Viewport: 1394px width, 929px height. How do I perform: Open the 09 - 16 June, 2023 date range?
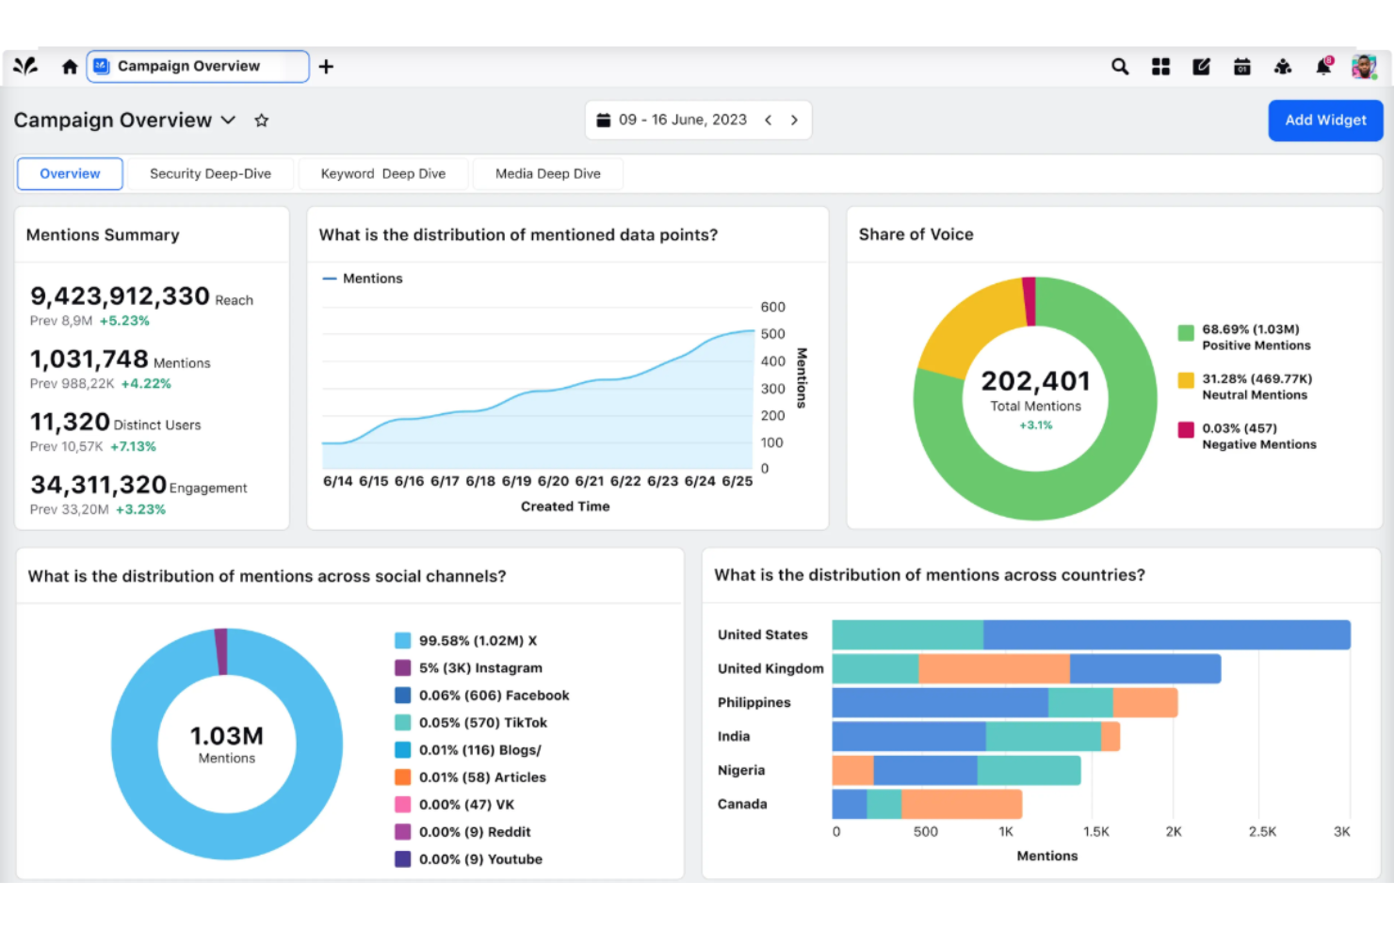pos(683,120)
